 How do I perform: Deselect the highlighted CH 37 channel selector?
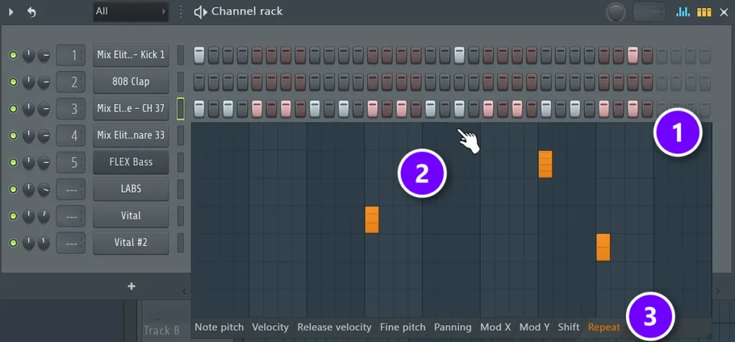click(180, 109)
